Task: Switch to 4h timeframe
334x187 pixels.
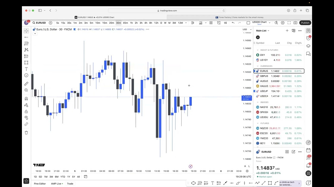Action: 146,23
